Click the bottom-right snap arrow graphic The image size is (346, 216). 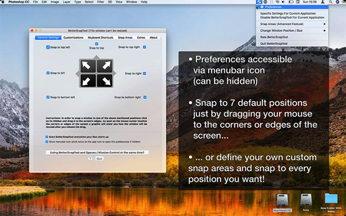105,80
